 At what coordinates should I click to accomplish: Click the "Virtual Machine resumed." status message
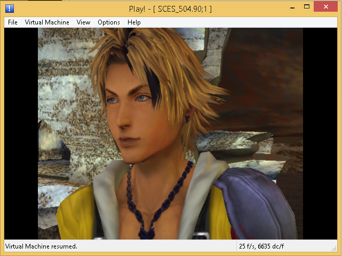(41, 246)
